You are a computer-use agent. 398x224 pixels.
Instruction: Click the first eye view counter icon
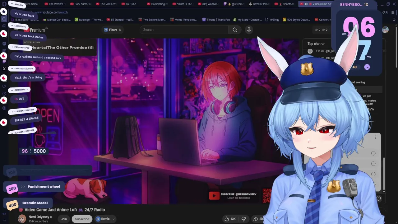click(x=316, y=30)
